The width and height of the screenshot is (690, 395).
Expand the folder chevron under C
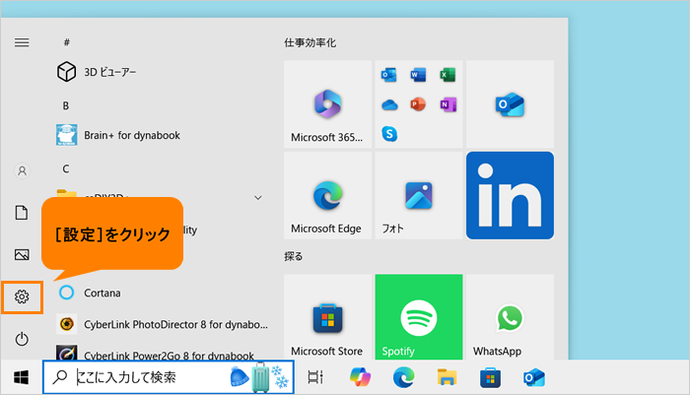[x=258, y=198]
